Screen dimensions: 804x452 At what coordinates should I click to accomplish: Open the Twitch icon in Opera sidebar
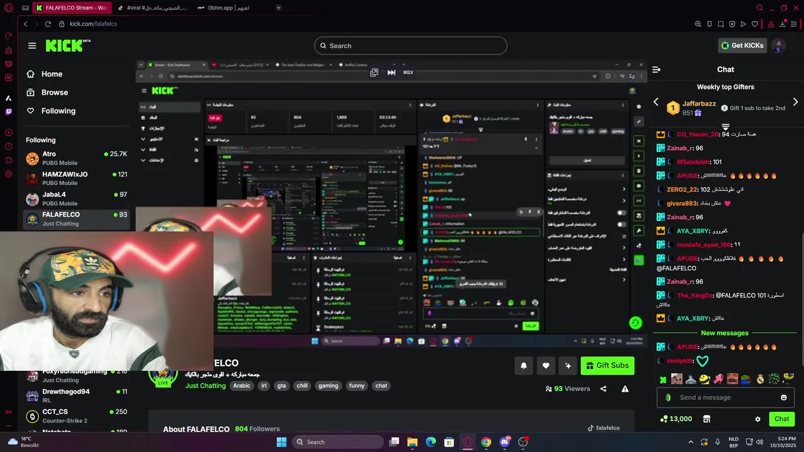(8, 112)
